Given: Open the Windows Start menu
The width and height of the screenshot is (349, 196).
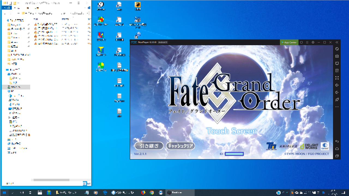Looking at the screenshot, I should pos(4,192).
